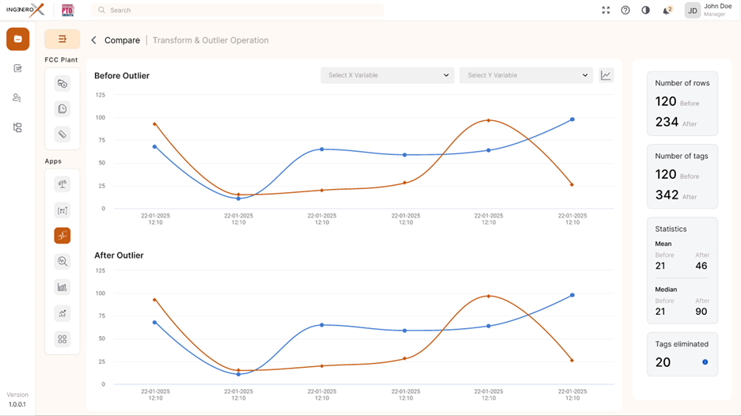Click the Compare breadcrumb link

(x=122, y=40)
